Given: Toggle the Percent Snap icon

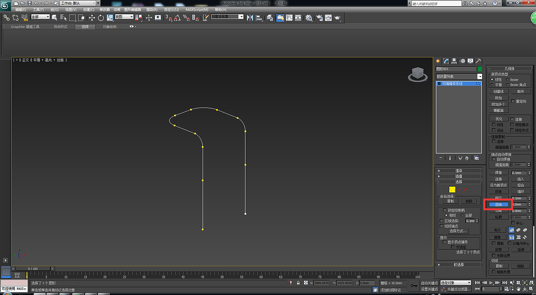Looking at the screenshot, I should [x=186, y=18].
